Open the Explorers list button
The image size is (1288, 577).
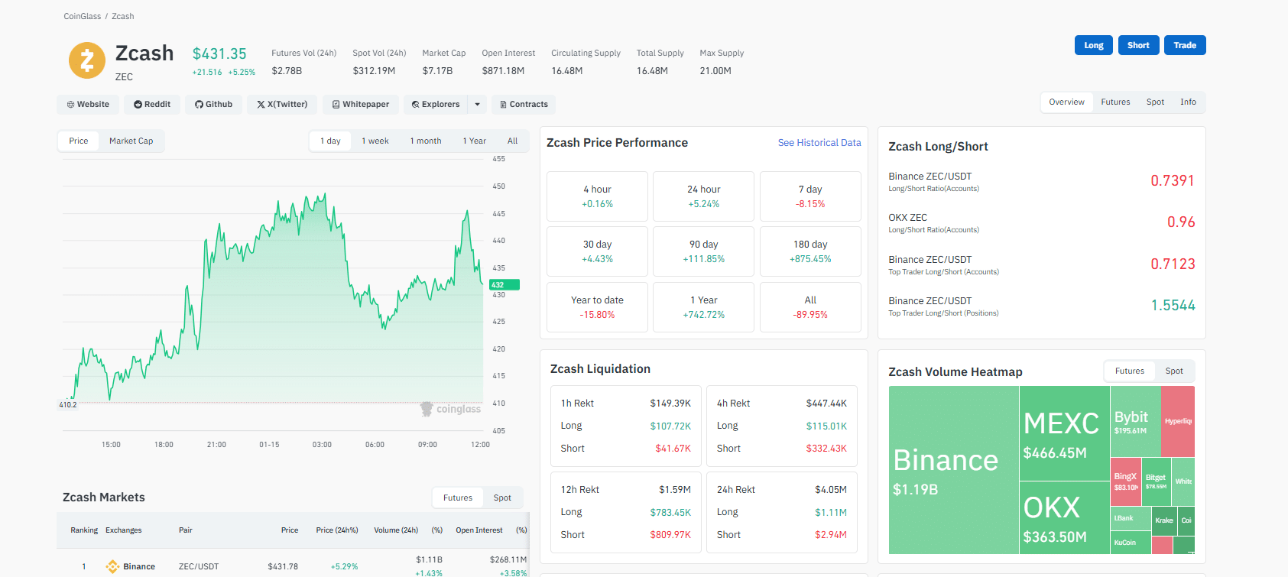coord(436,105)
